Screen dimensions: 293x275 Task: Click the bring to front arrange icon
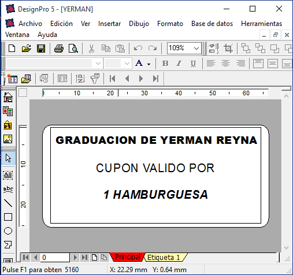click(246, 49)
